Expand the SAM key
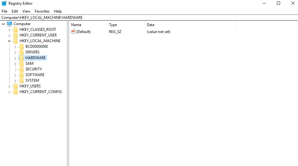The width and height of the screenshot is (298, 166). point(15,64)
